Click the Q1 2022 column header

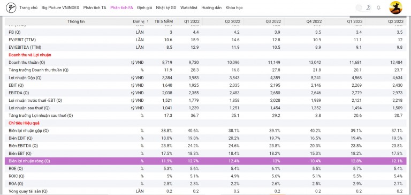pos(192,21)
